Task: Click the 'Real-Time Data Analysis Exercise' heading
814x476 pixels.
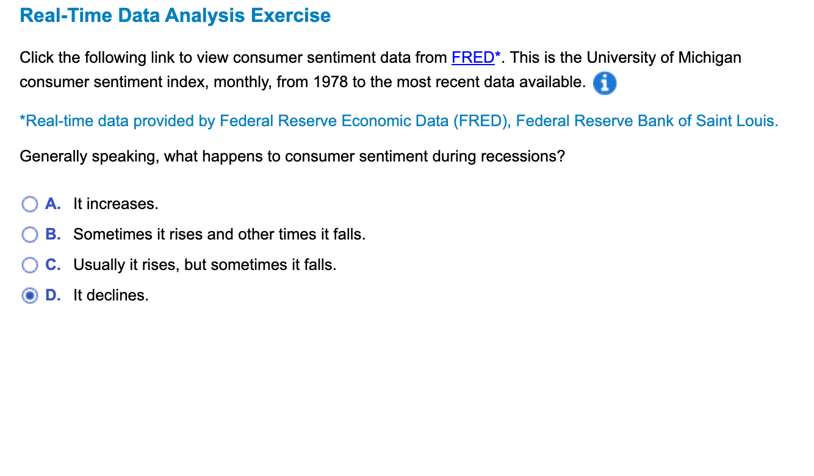Action: point(175,15)
